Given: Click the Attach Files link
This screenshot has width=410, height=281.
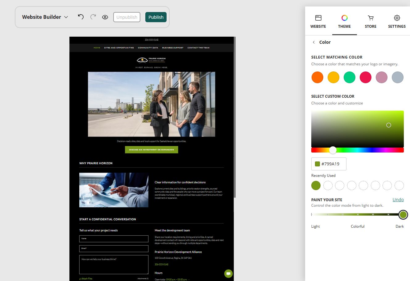Looking at the screenshot, I should (x=86, y=279).
